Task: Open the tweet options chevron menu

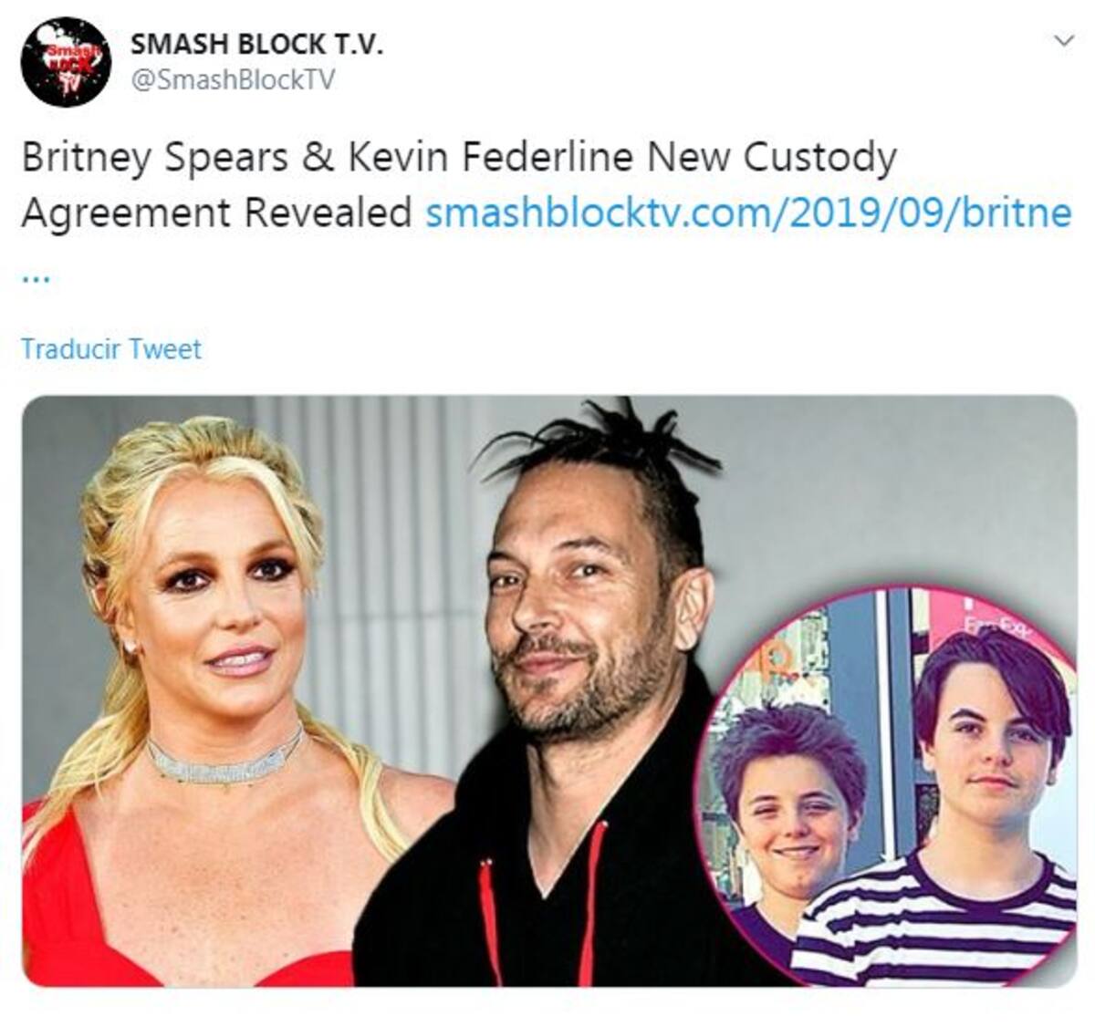Action: 1063,41
